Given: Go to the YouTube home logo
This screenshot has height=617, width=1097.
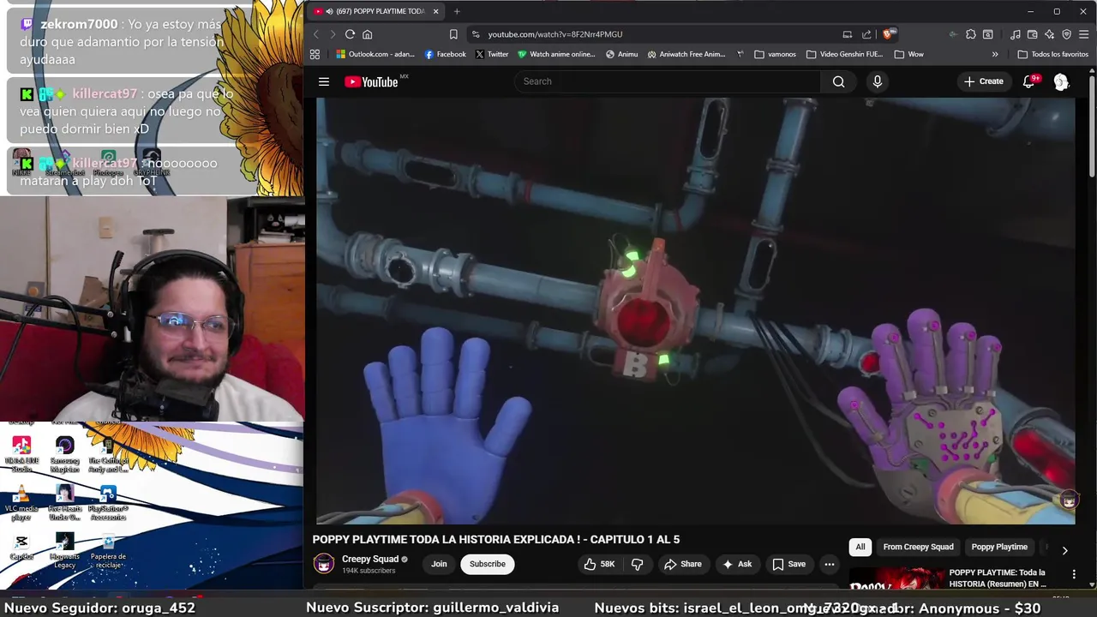Looking at the screenshot, I should click(371, 81).
